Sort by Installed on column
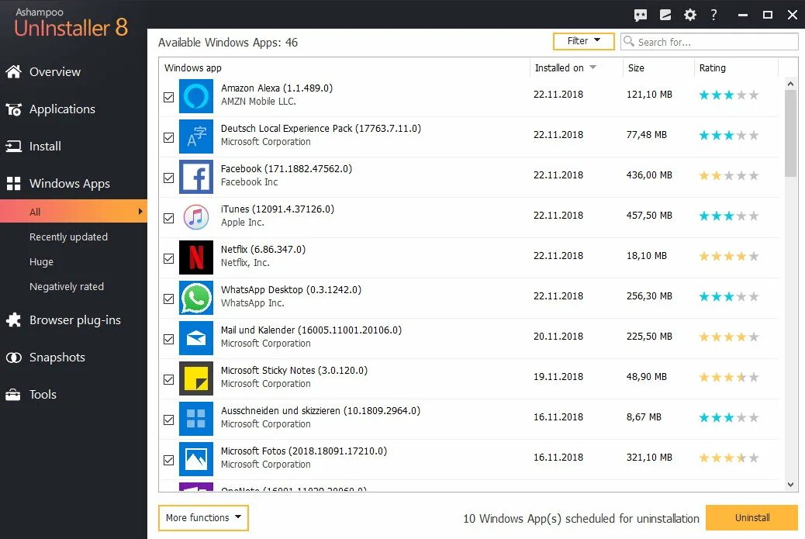The height and width of the screenshot is (539, 805). 565,67
